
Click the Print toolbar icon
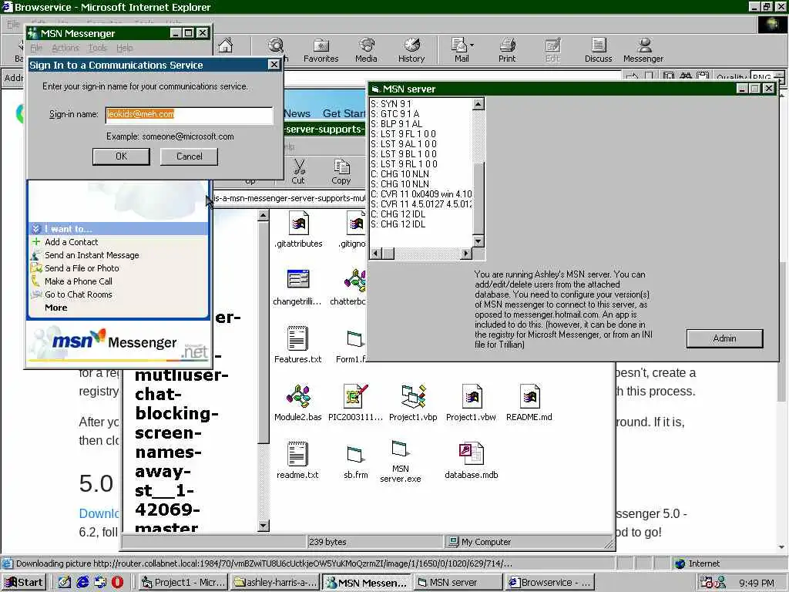(x=507, y=50)
